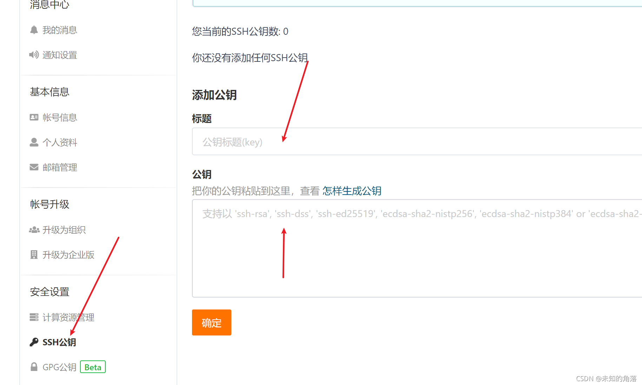This screenshot has width=642, height=385.
Task: Select SSH公钥 menu item
Action: coord(59,342)
